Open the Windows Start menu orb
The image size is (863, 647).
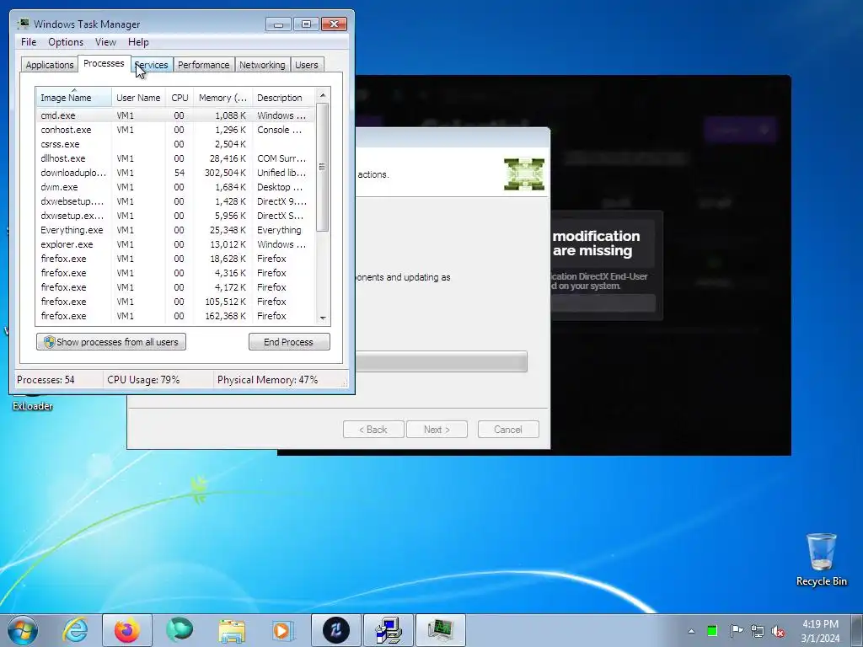click(23, 630)
